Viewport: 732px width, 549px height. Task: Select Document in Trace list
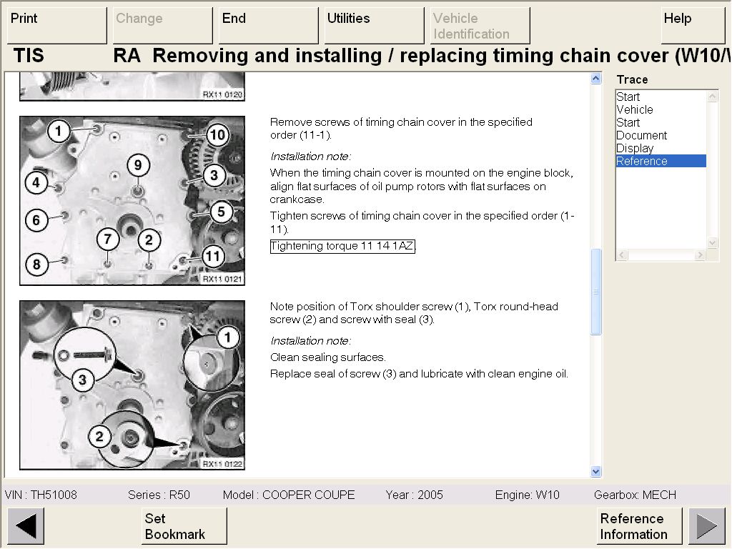coord(641,135)
